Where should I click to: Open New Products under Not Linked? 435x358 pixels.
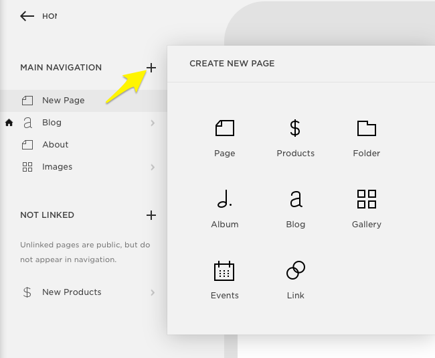(x=72, y=292)
